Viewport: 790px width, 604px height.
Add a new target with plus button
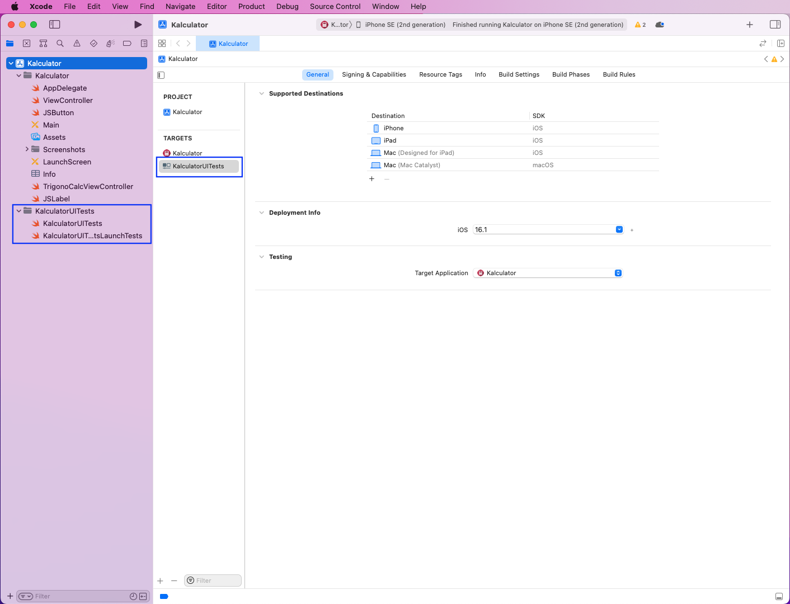pos(160,581)
